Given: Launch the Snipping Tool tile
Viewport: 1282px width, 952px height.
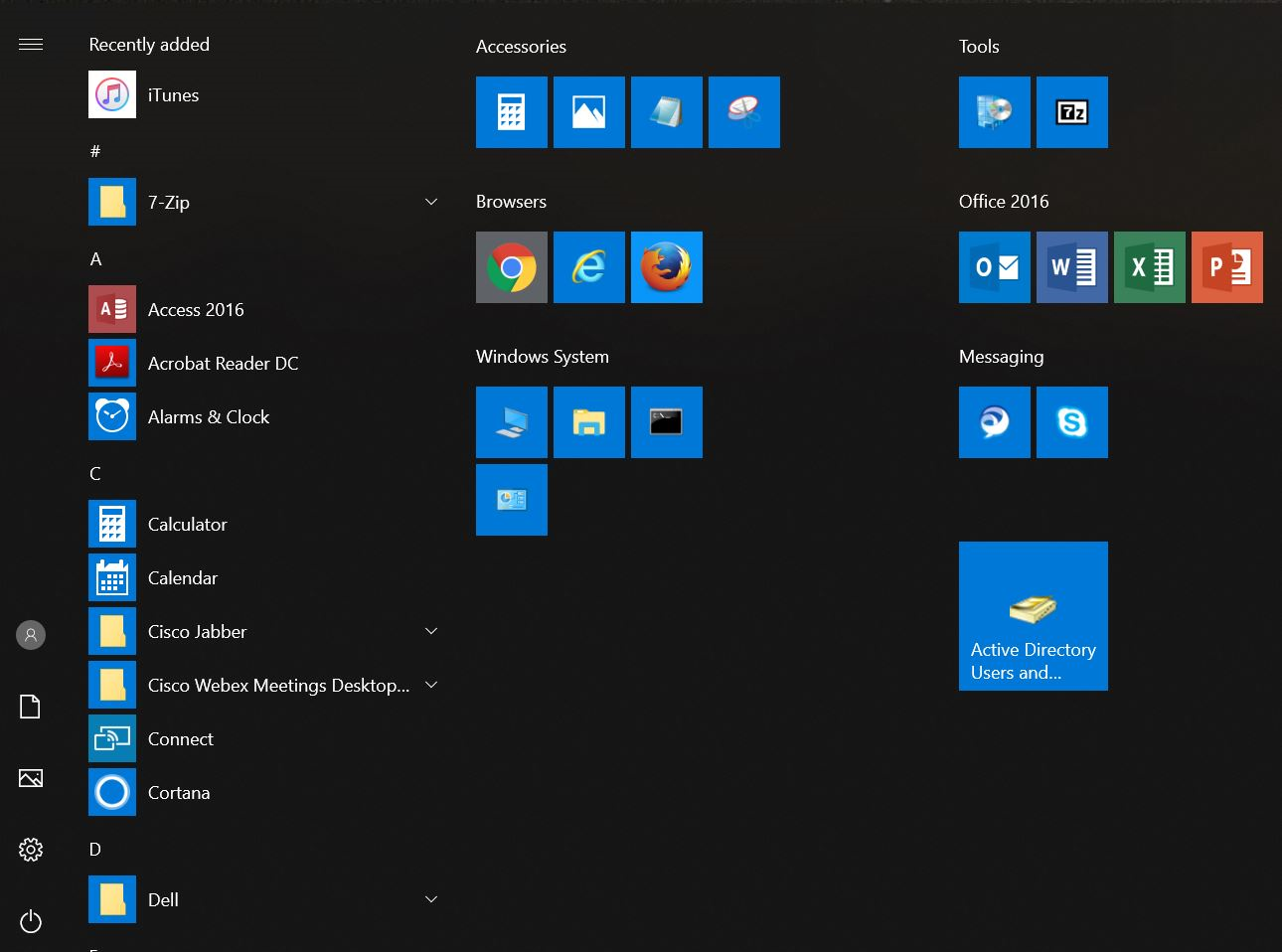Looking at the screenshot, I should pyautogui.click(x=744, y=112).
